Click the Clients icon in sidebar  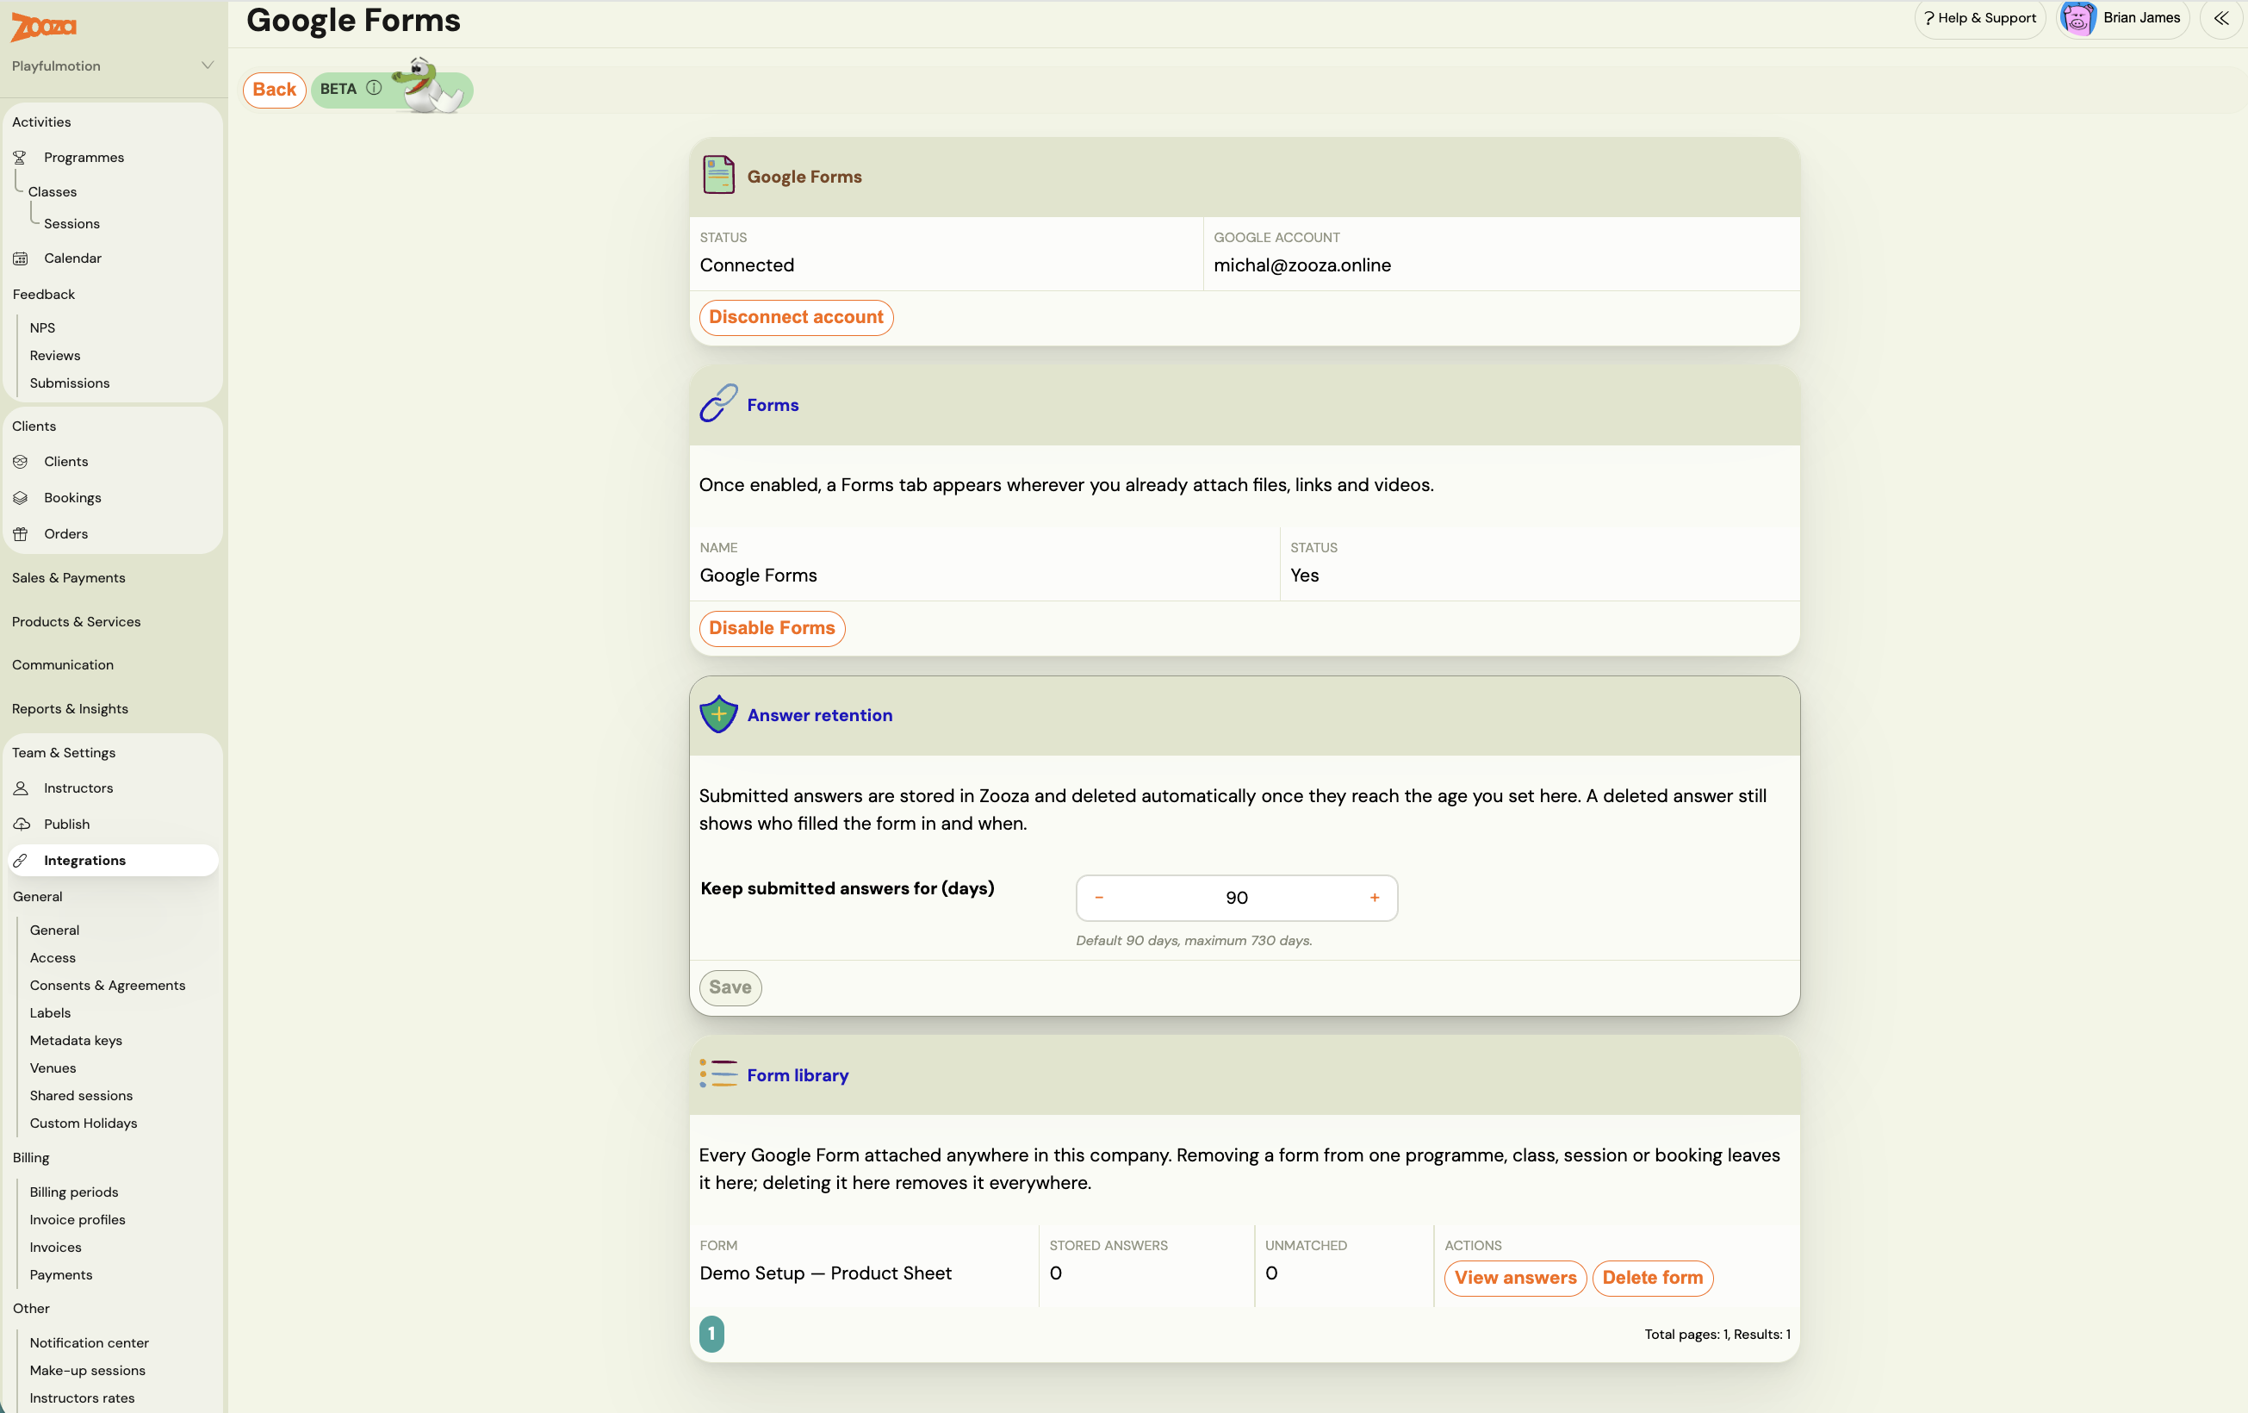coord(20,461)
